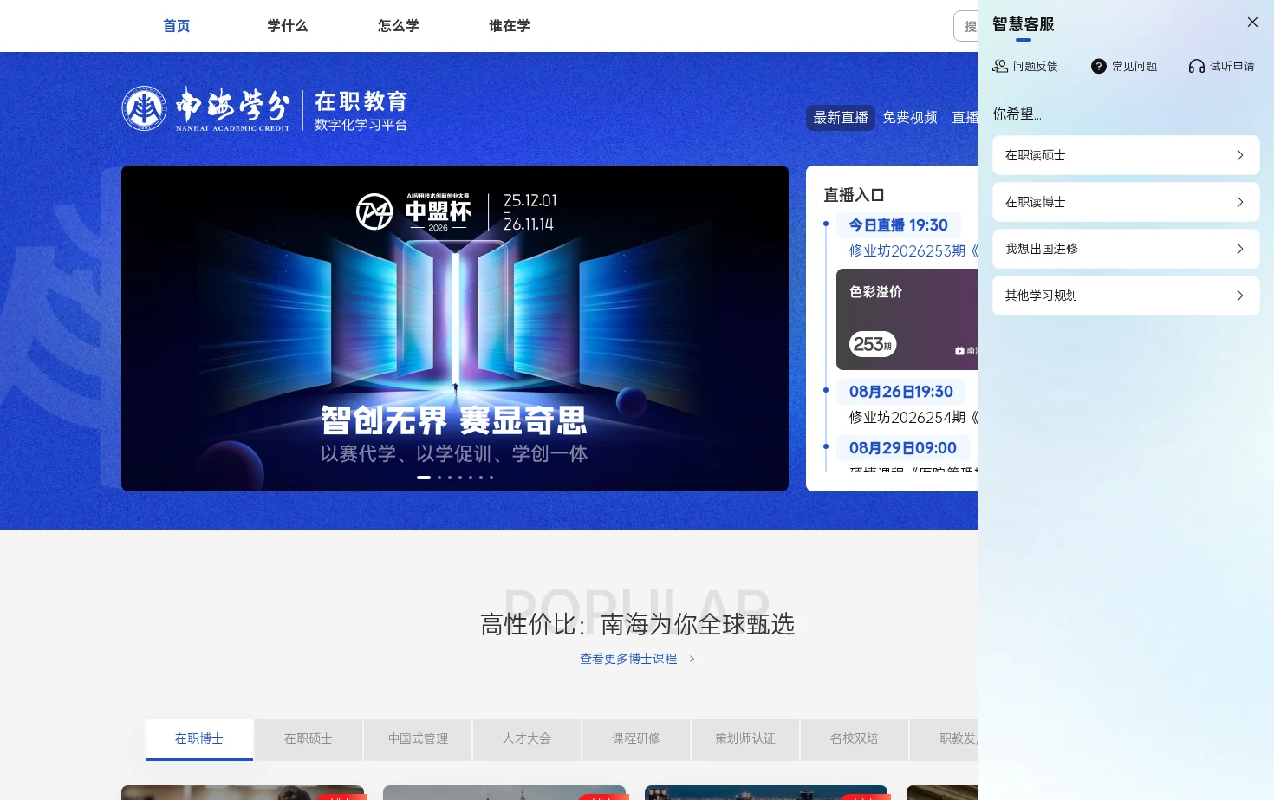1274x800 pixels.
Task: Expand the 其他学习规划 option arrow
Action: coord(1240,296)
